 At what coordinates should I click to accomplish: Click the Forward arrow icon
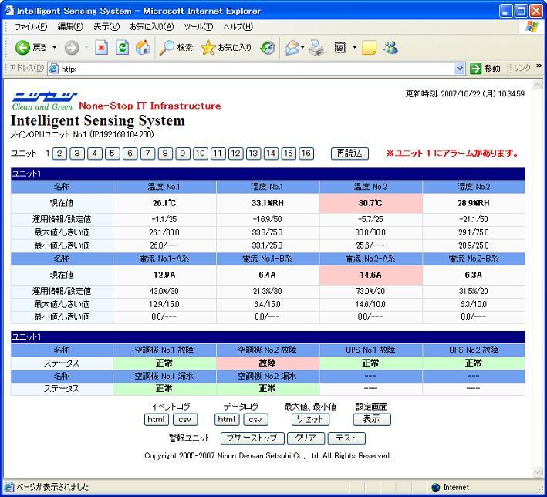pyautogui.click(x=72, y=48)
